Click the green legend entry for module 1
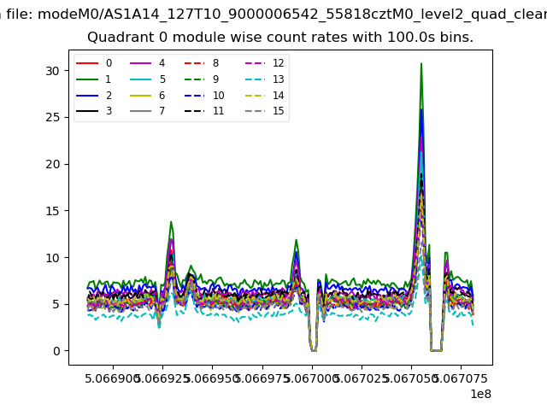 (x=88, y=79)
